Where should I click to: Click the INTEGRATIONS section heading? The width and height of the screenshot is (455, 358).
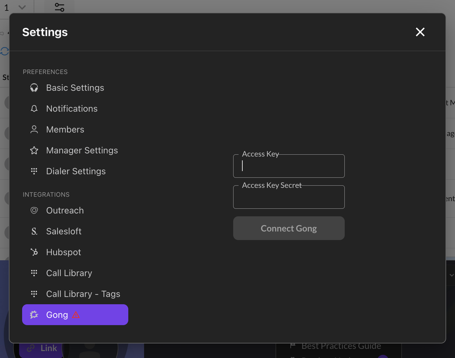tap(46, 194)
